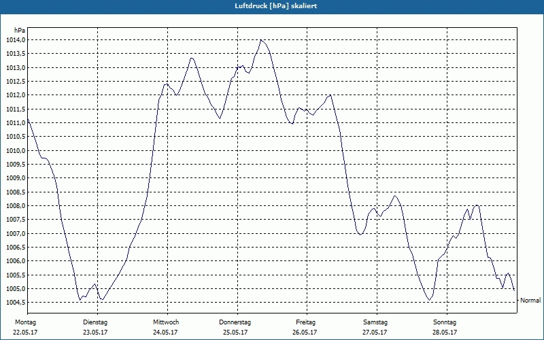Select the 'Freitag' day label
Image resolution: width=544 pixels, height=340 pixels.
pos(305,322)
